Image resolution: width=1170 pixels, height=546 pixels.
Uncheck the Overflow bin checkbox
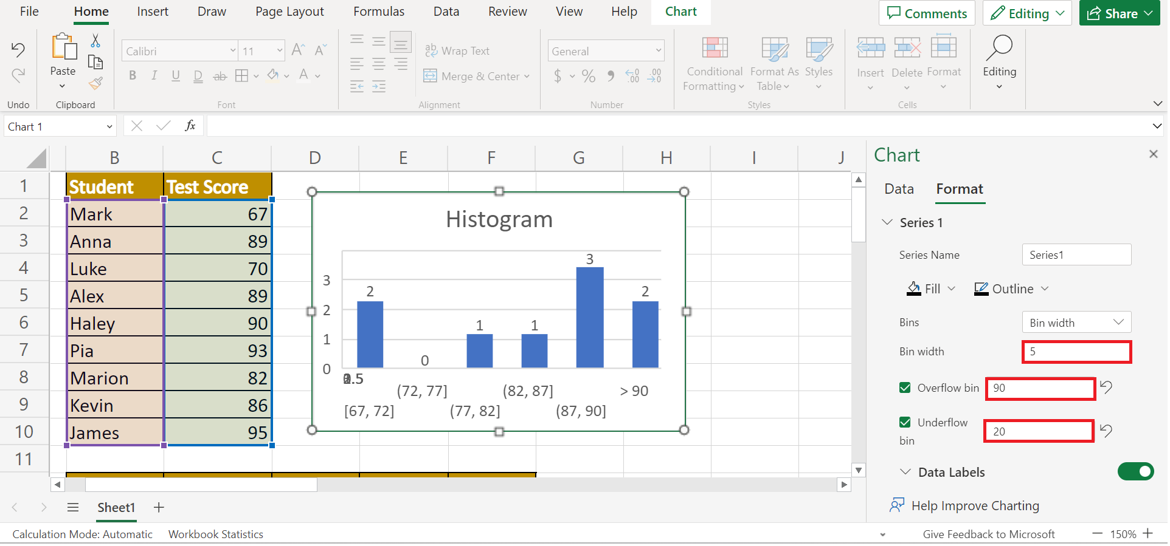click(x=905, y=388)
